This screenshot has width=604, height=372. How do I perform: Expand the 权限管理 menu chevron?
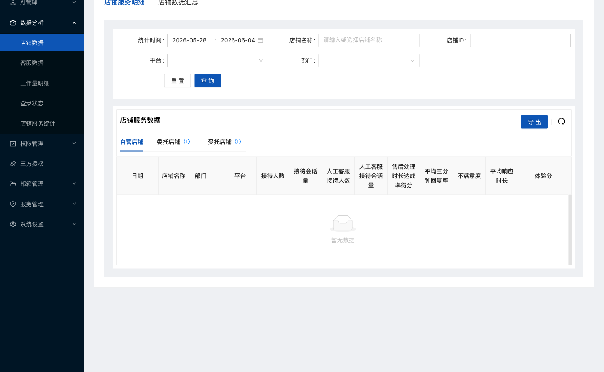click(74, 143)
